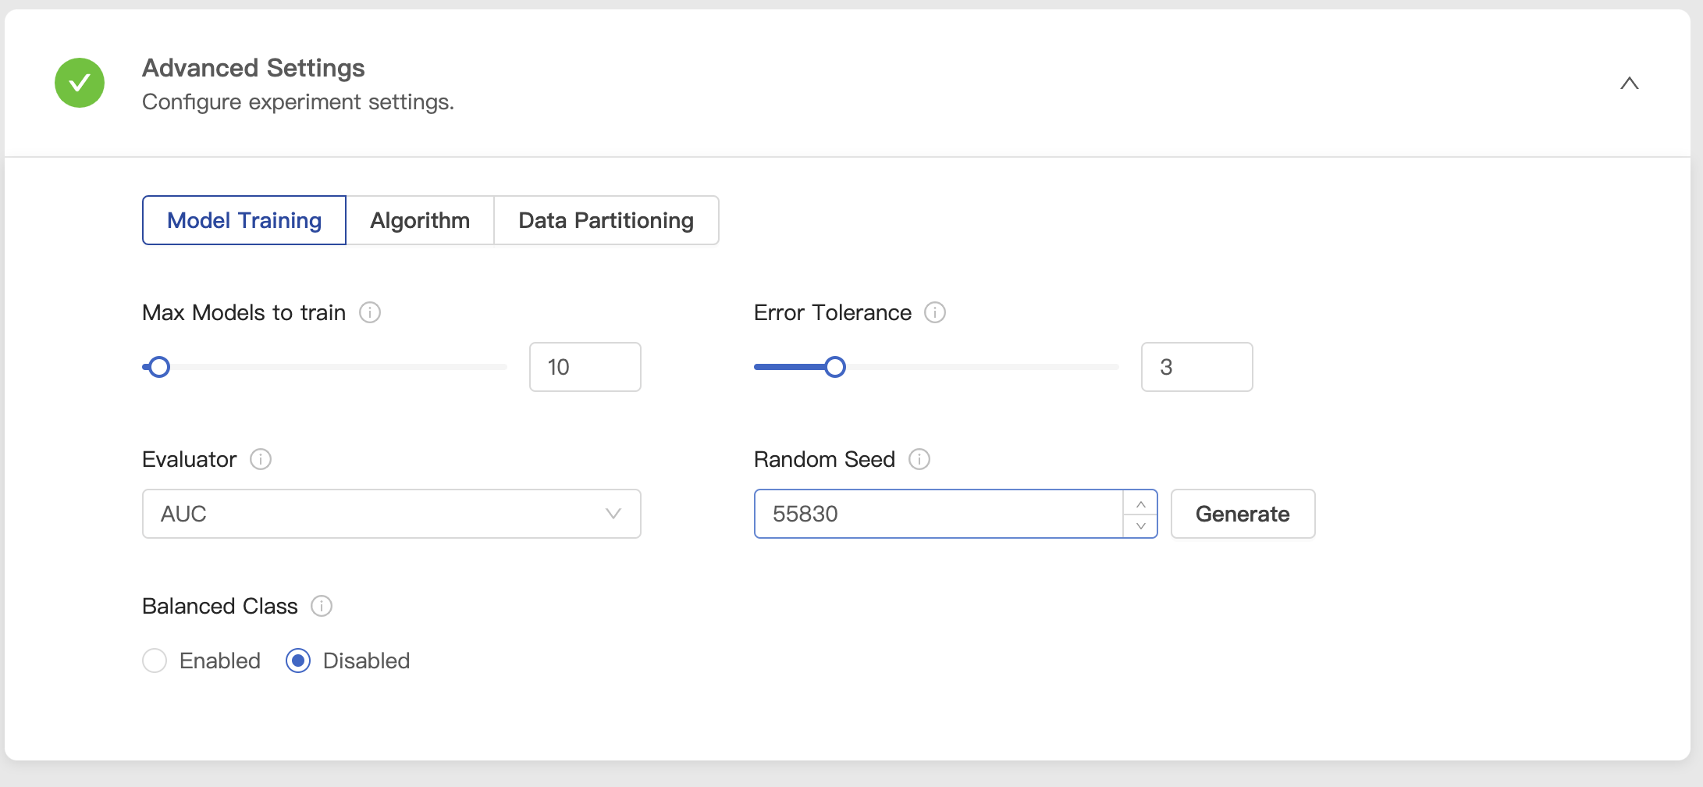Decrement the Random Seed with down arrow

[x=1141, y=525]
